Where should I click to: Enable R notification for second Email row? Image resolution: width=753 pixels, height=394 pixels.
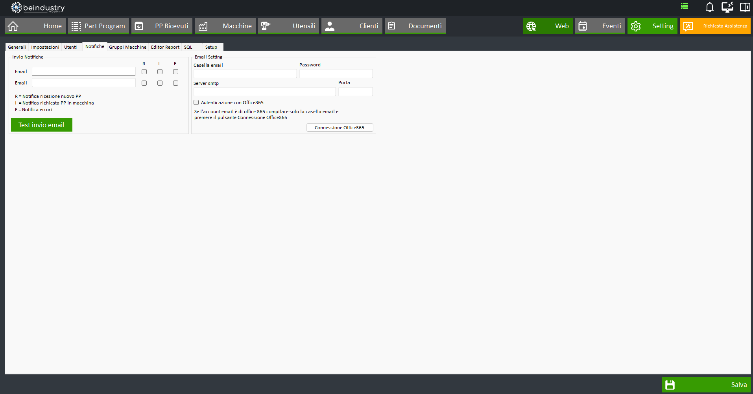pos(144,83)
